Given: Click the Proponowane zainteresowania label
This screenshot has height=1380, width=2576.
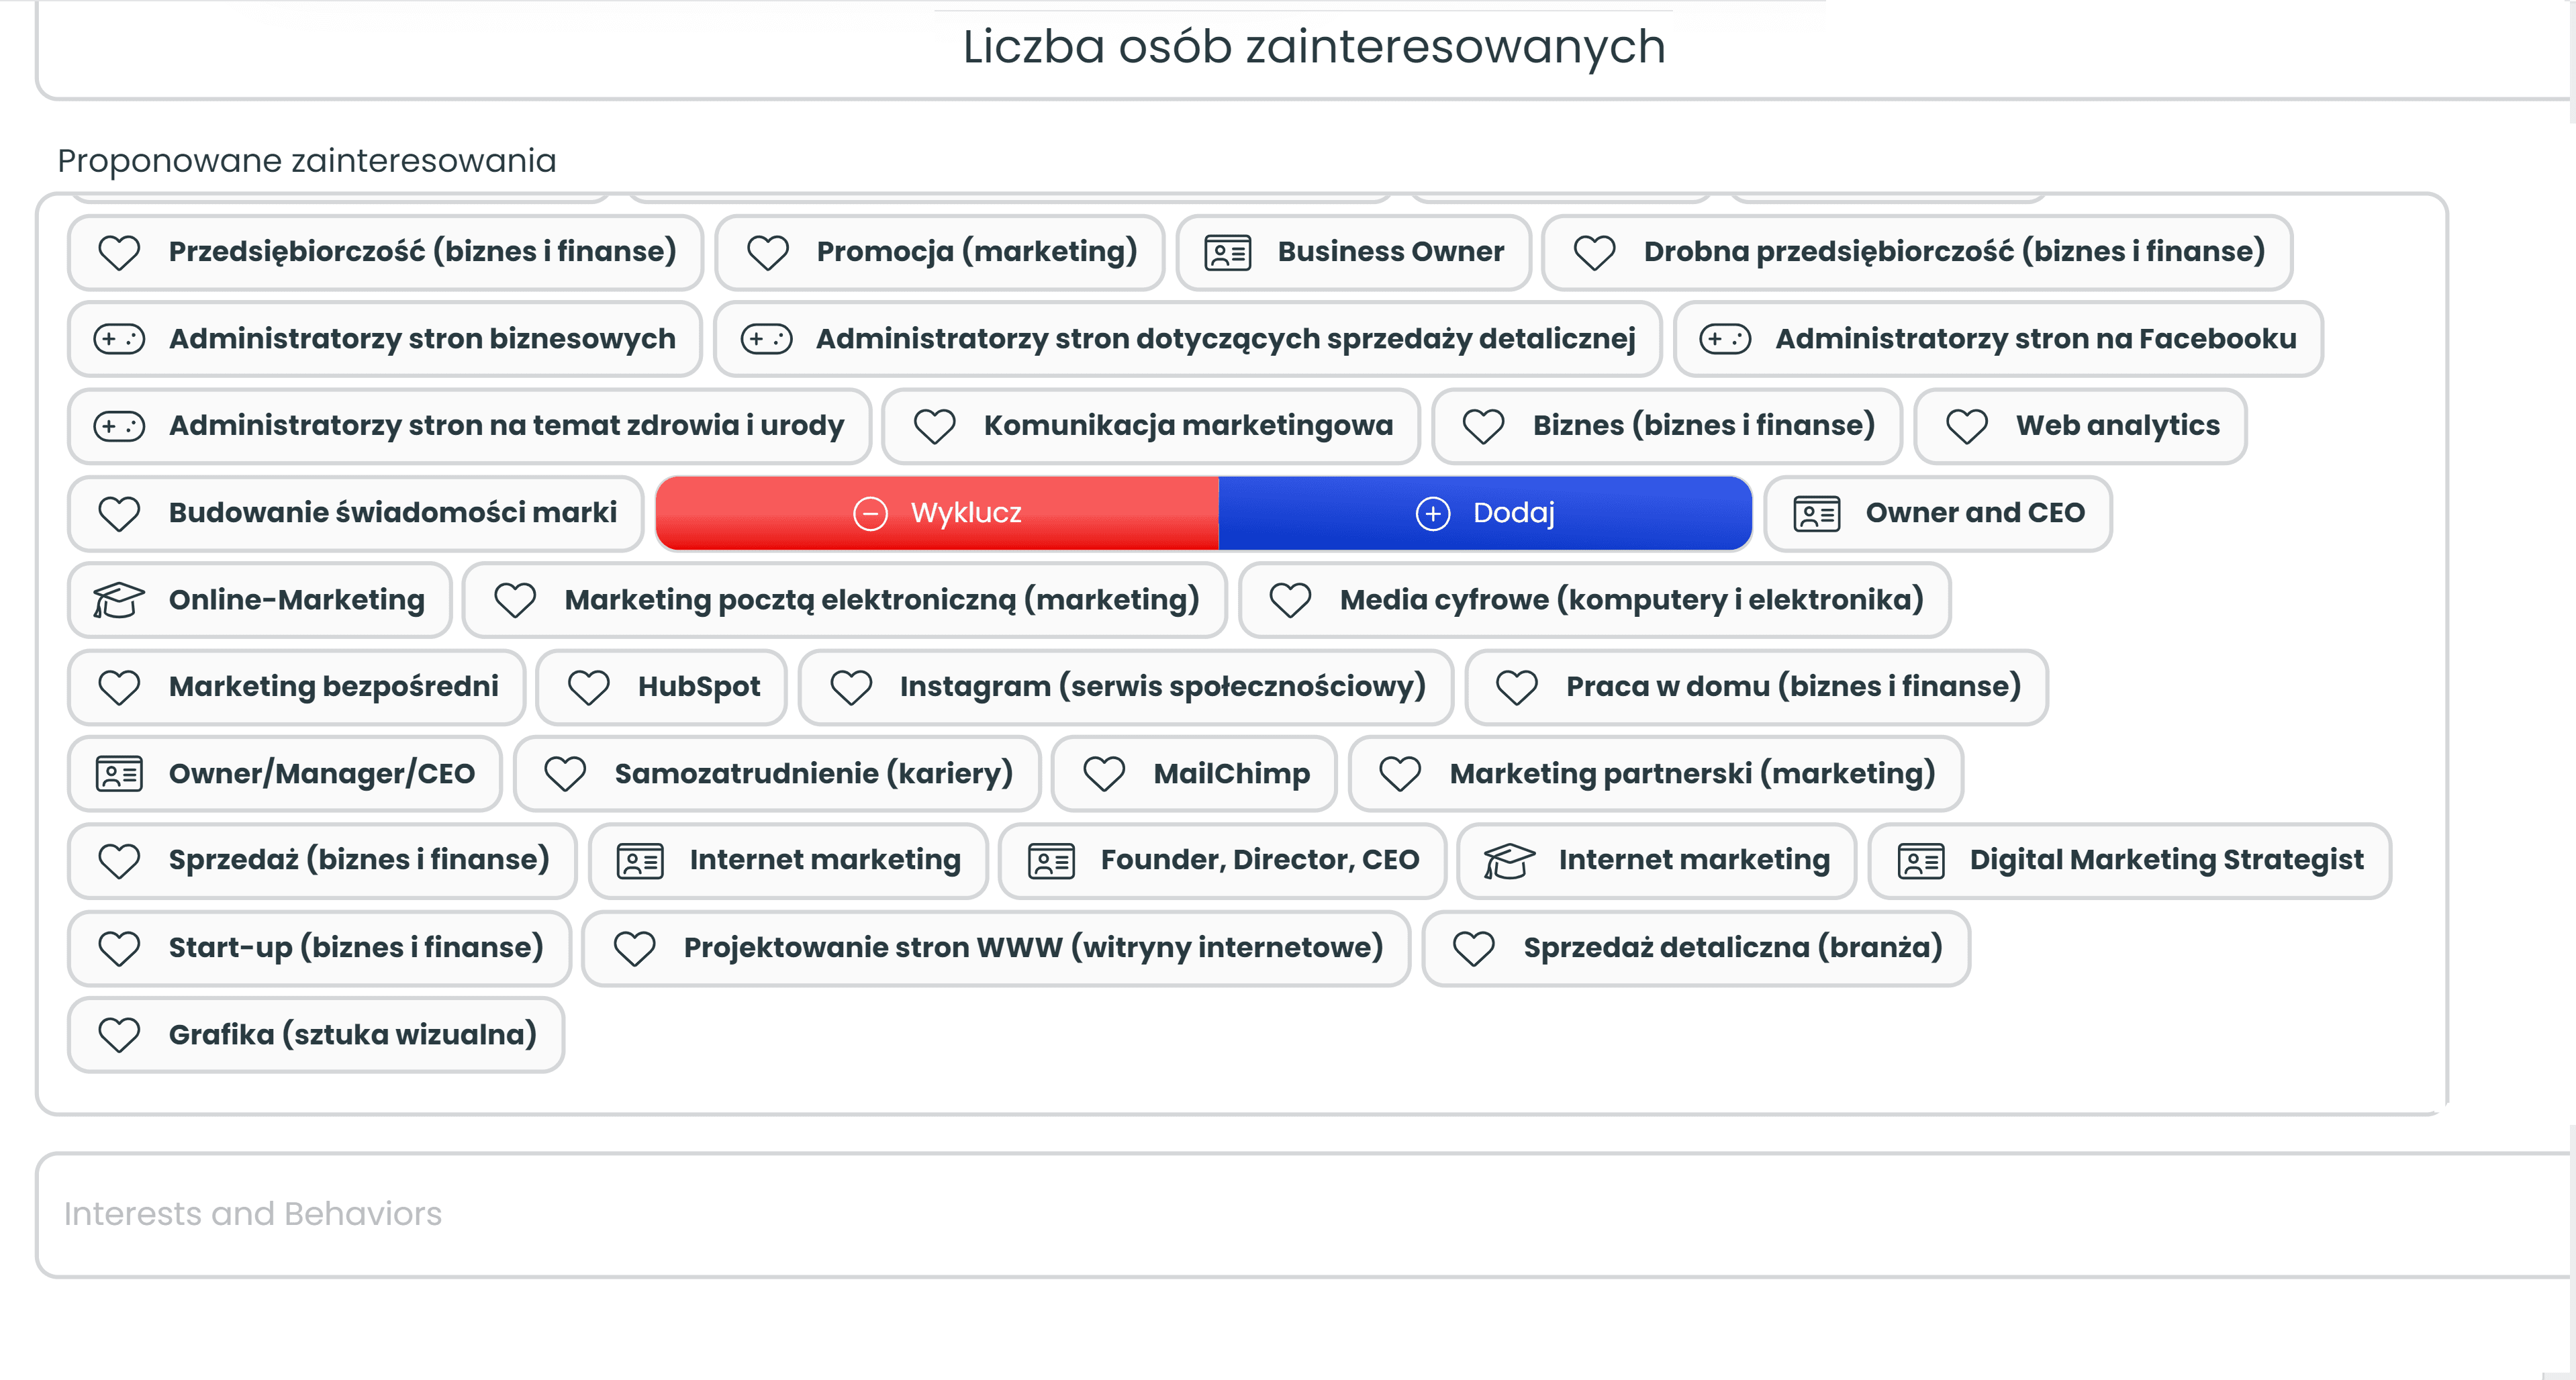Looking at the screenshot, I should coord(307,161).
